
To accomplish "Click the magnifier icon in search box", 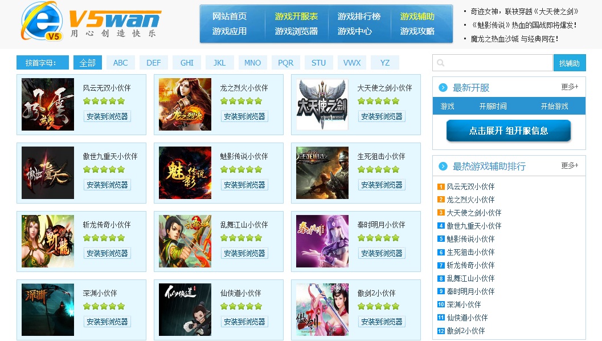I will tap(441, 63).
